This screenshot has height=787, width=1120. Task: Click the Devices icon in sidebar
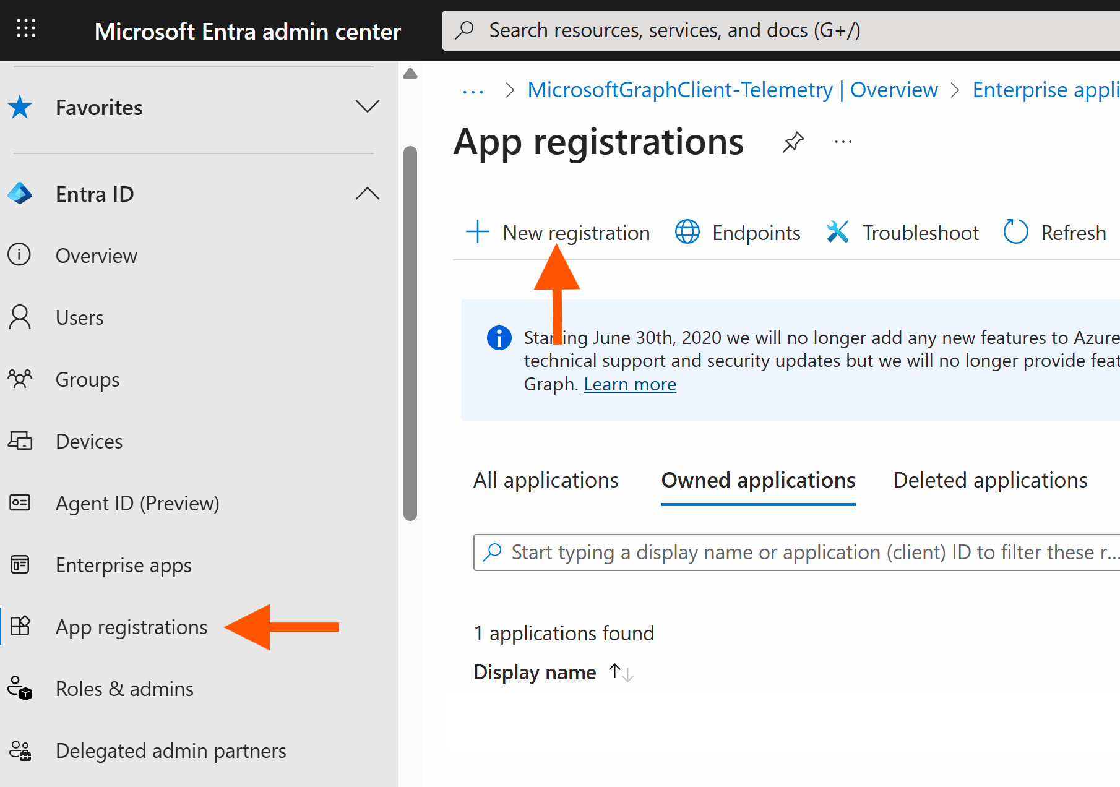(20, 441)
